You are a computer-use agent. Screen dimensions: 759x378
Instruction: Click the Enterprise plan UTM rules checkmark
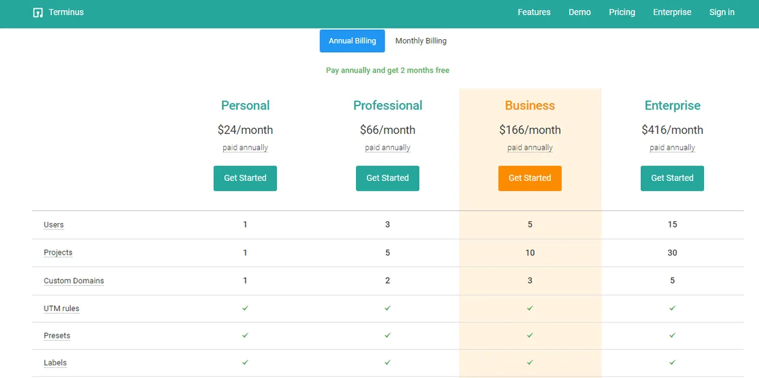coord(672,308)
